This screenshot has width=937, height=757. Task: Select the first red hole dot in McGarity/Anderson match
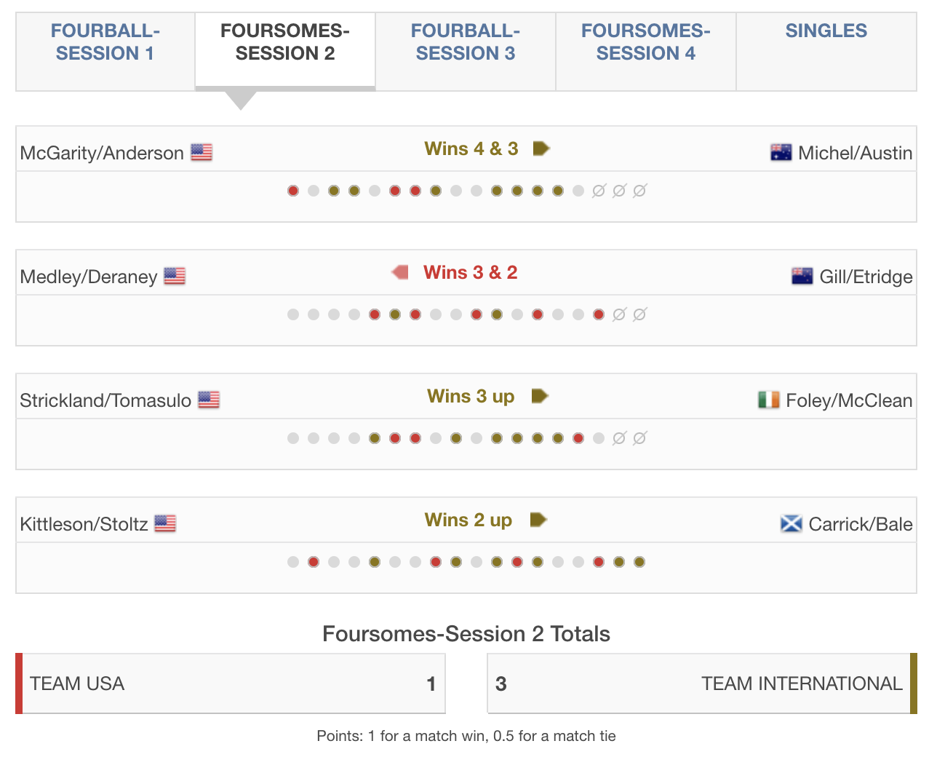(293, 190)
